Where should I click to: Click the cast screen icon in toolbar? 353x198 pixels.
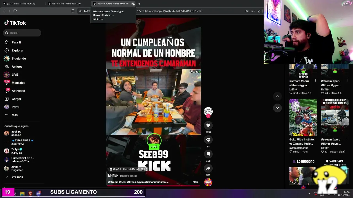(x=253, y=11)
